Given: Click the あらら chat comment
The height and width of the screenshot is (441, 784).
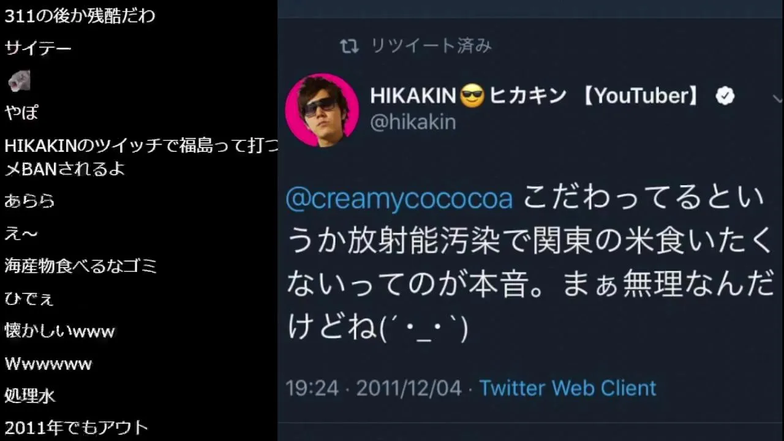Looking at the screenshot, I should 29,201.
